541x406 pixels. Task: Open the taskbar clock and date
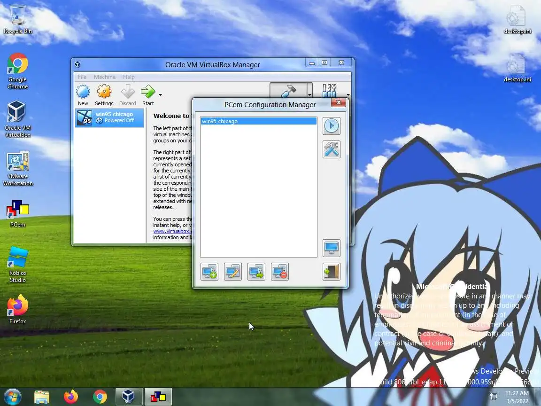[x=517, y=397]
